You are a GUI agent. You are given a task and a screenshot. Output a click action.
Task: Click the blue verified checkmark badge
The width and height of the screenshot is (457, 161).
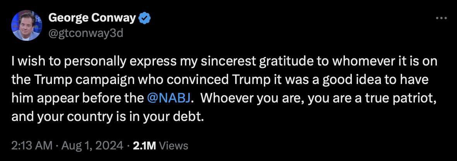click(x=144, y=18)
